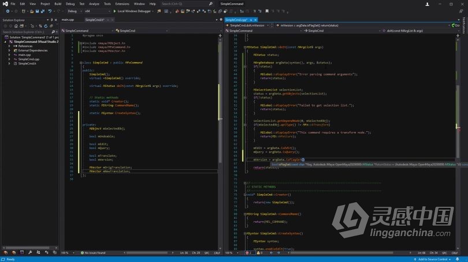The height and width of the screenshot is (262, 468).
Task: Open the SimpleCmd class dropdown in left editor
Action: 142,31
